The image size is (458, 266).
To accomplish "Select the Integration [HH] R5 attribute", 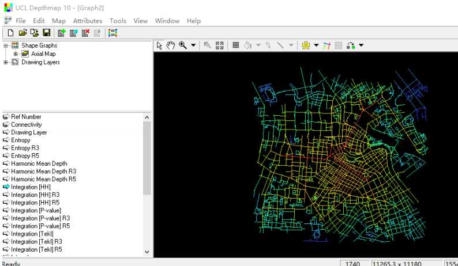I will [x=35, y=203].
